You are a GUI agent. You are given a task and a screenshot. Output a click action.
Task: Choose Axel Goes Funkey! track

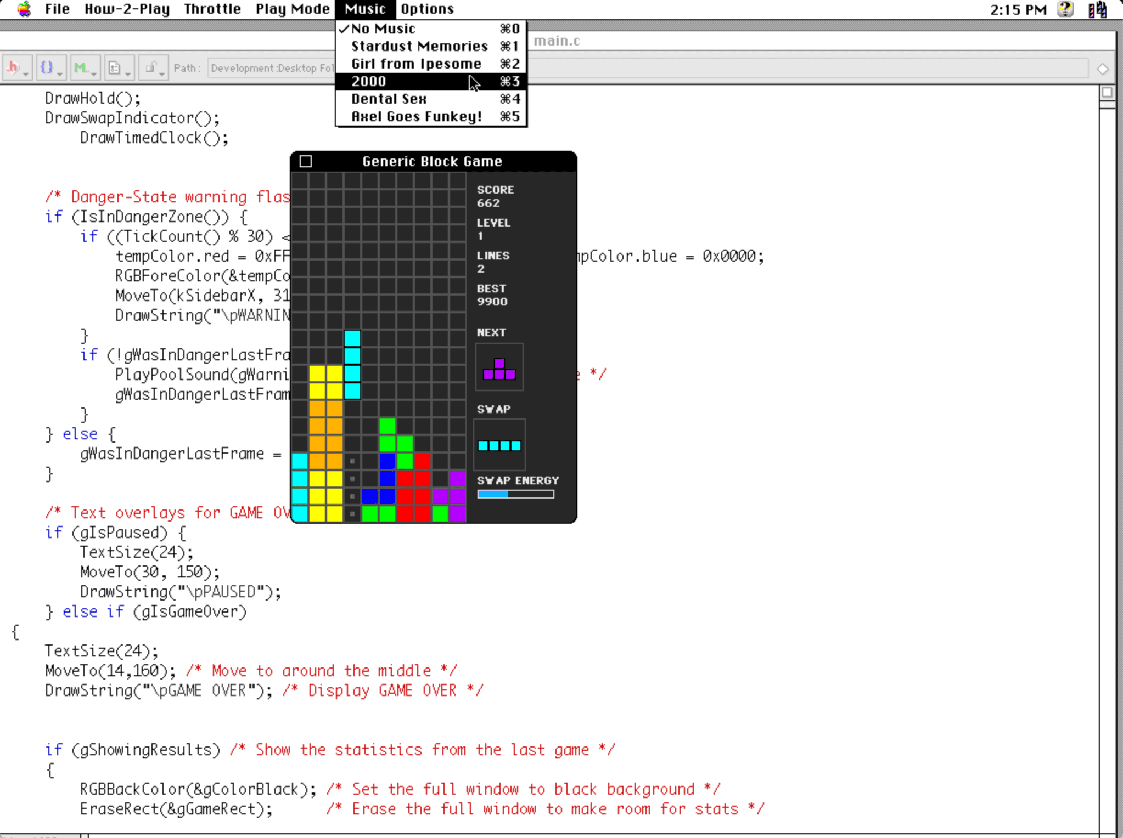click(x=431, y=116)
